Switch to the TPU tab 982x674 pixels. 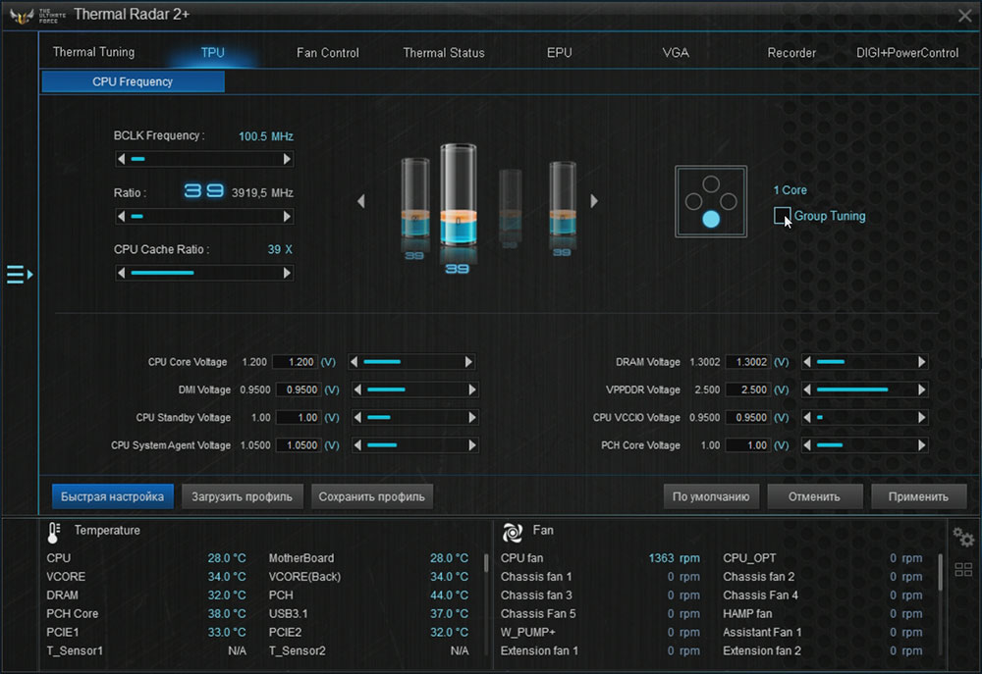coord(212,53)
